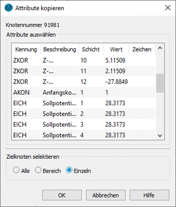This screenshot has width=176, height=207.
Task: Click the Beschreibung column header
Action: coord(60,49)
